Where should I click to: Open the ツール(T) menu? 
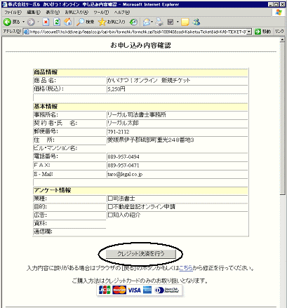tap(101, 12)
